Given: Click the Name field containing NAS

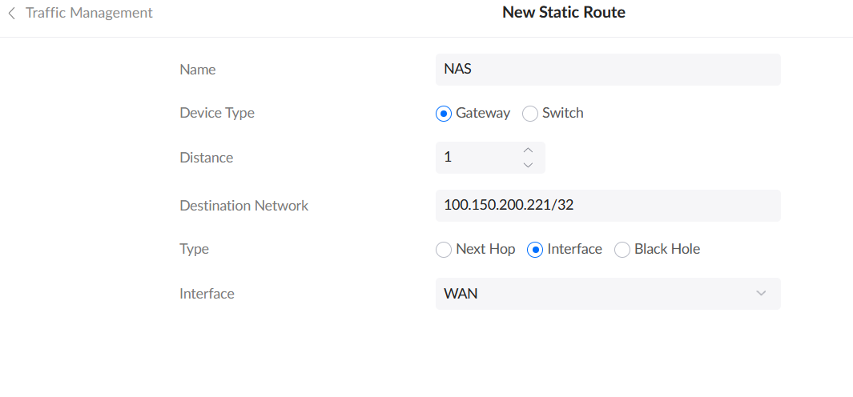Looking at the screenshot, I should tap(607, 70).
